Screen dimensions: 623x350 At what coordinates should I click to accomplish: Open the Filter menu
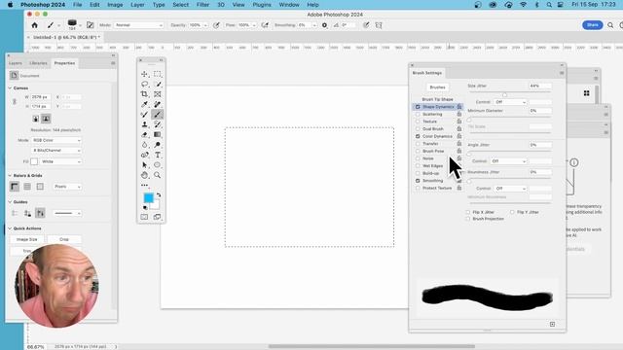coord(202,5)
